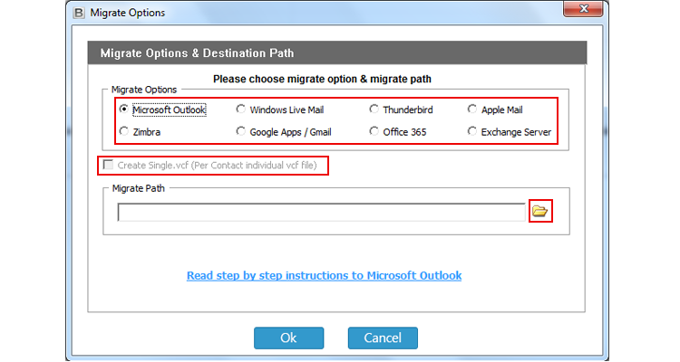Select the Office 365 radio button

click(374, 131)
